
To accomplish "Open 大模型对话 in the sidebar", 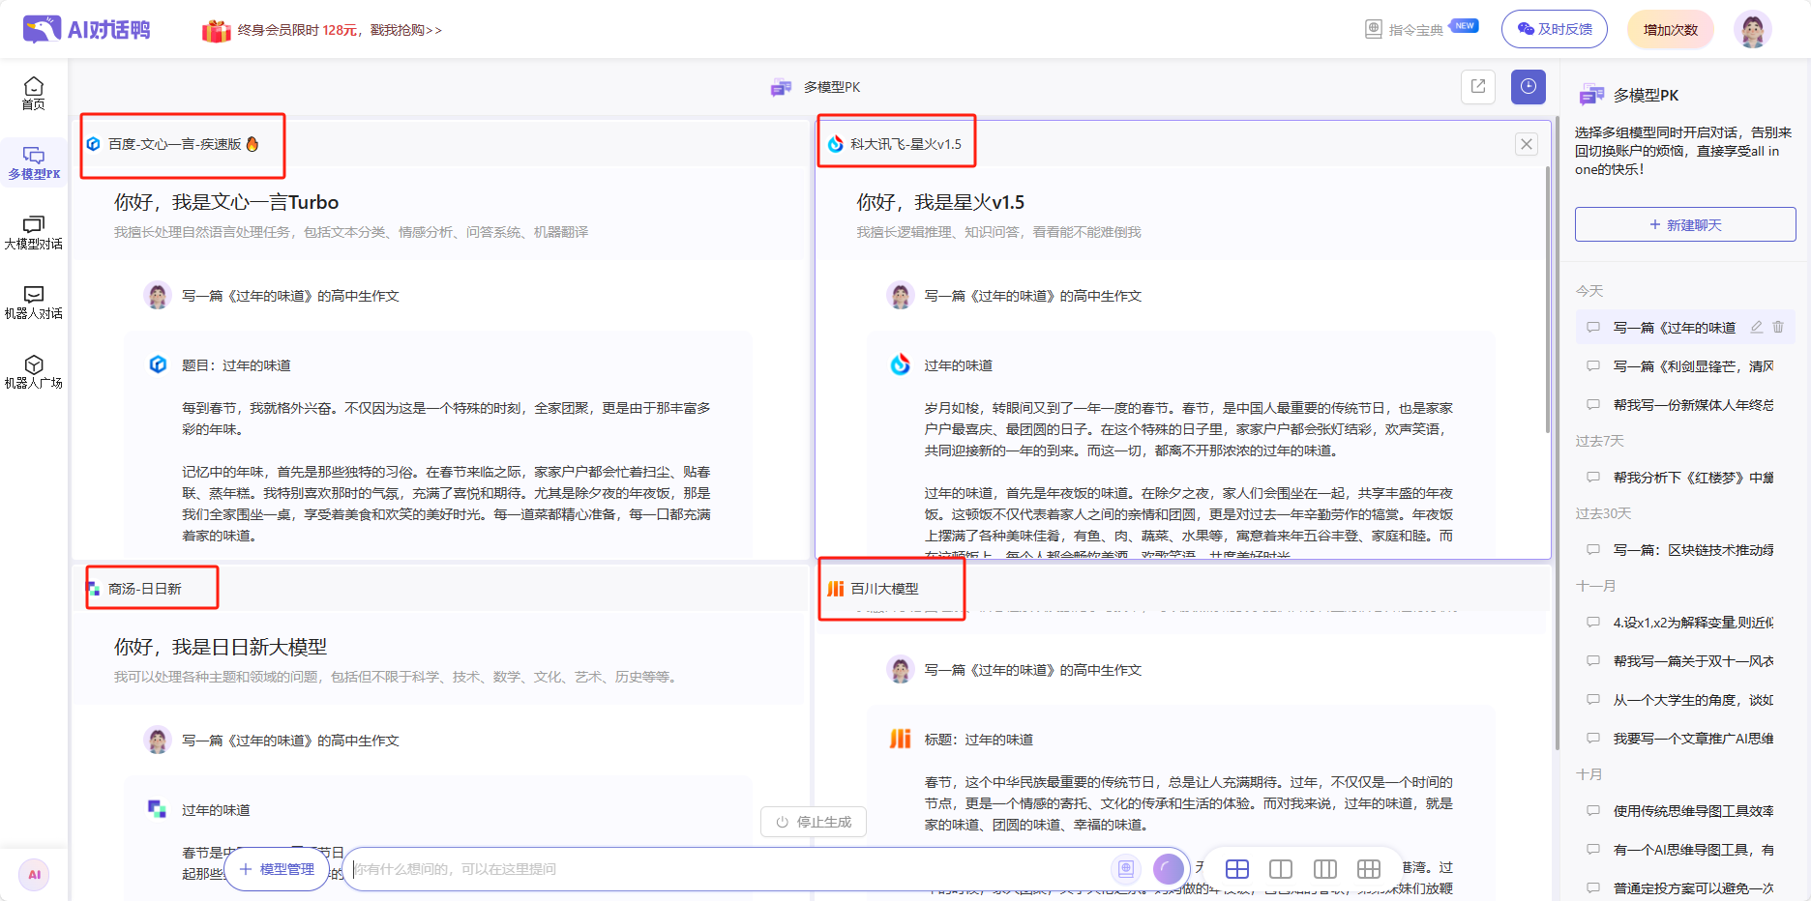I will 34,232.
